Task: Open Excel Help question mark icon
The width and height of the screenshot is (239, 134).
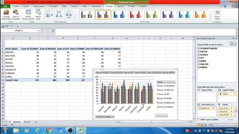Action: (x=225, y=6)
